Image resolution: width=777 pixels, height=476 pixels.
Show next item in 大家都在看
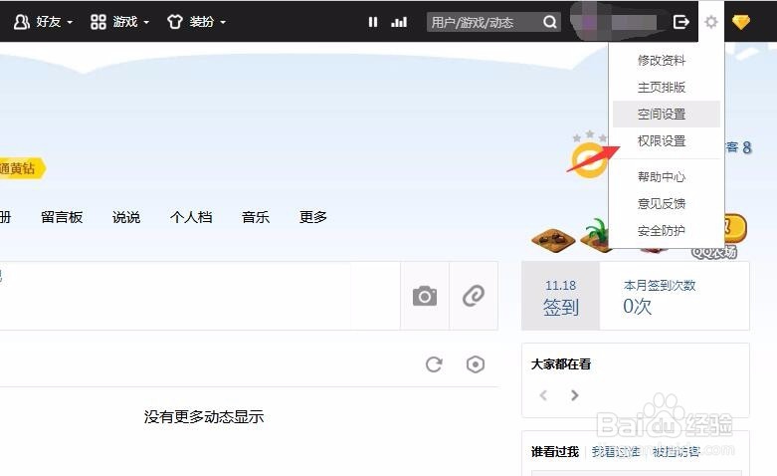pos(574,395)
